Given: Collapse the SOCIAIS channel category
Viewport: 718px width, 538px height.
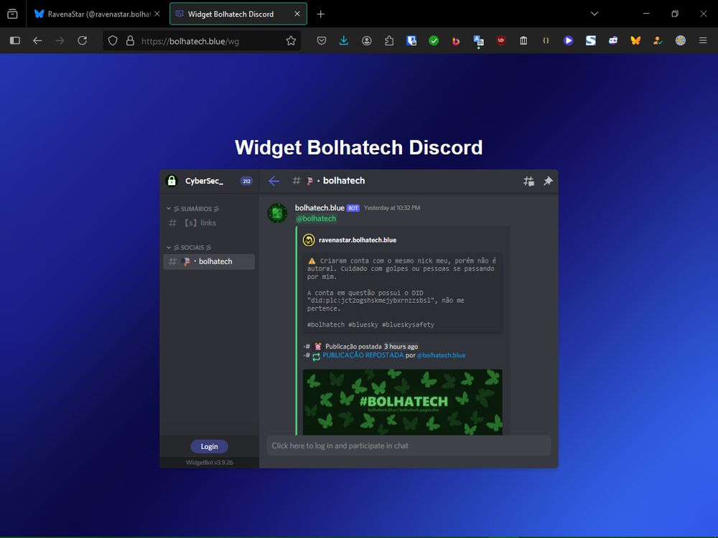Looking at the screenshot, I should (189, 247).
